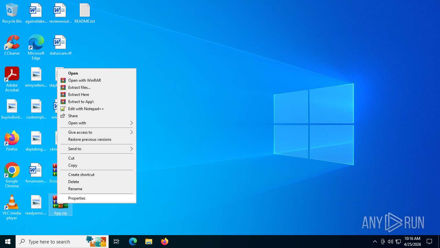Select the daytaking image file icon
The image size is (440, 248).
click(x=36, y=141)
